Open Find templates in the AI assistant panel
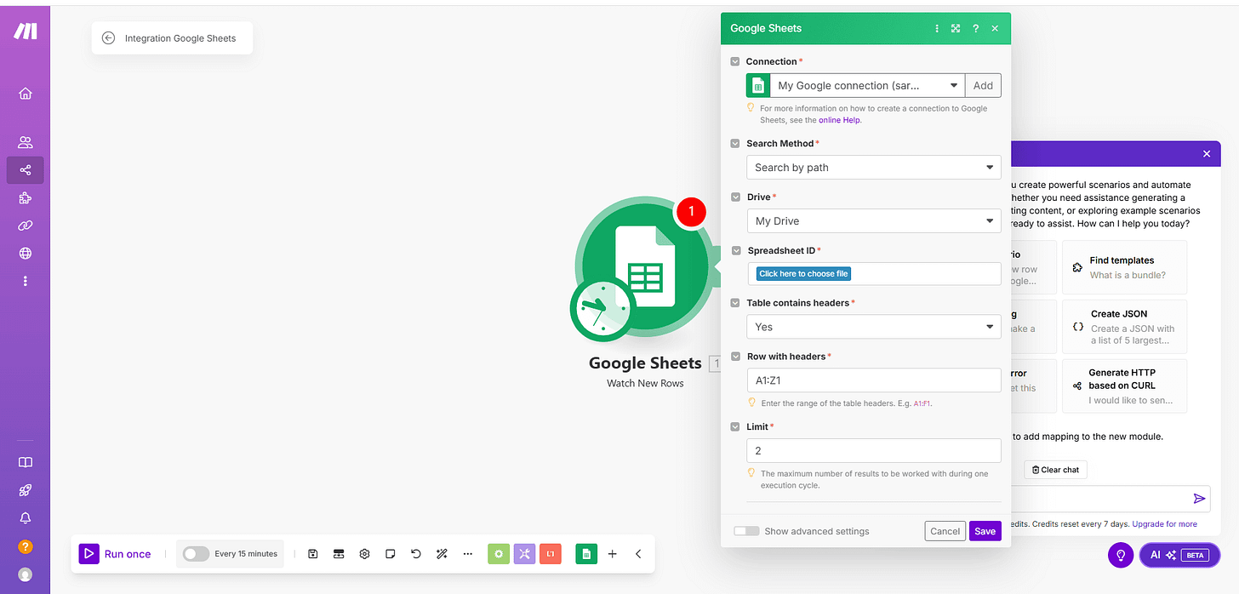Viewport: 1239px width, 594px height. pos(1124,266)
